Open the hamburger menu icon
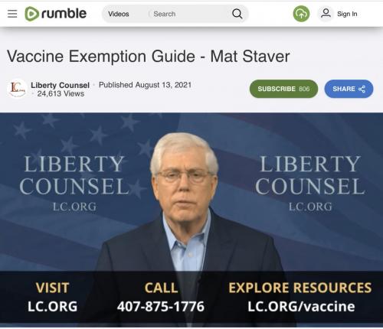Image resolution: width=383 pixels, height=329 pixels. [x=12, y=14]
